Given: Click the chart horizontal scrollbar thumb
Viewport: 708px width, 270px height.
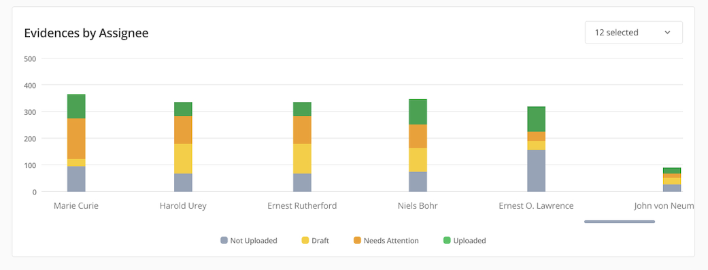Looking at the screenshot, I should [x=620, y=222].
